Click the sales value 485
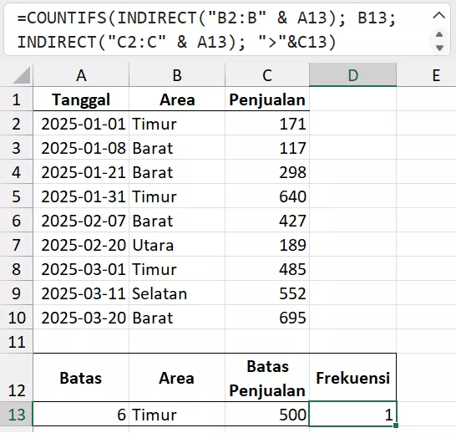Screen dimensions: 456x433 (267, 269)
